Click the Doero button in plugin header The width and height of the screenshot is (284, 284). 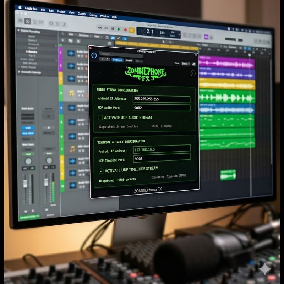[129, 60]
